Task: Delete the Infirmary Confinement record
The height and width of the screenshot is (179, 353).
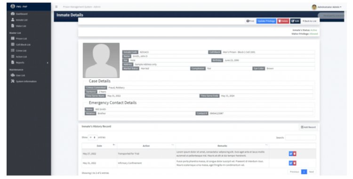Action: [x=295, y=163]
